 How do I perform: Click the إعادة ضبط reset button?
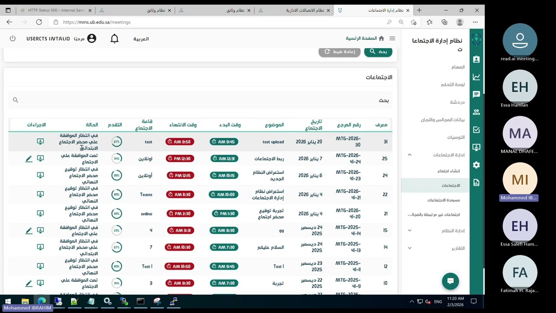click(339, 52)
